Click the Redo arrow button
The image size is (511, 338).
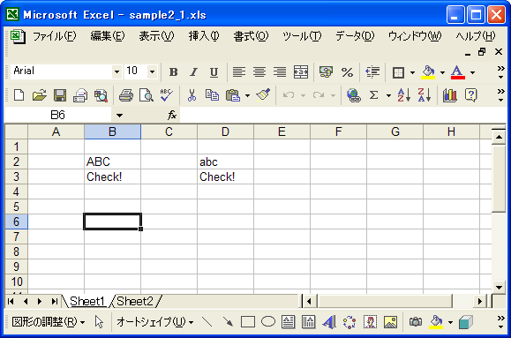(x=319, y=95)
